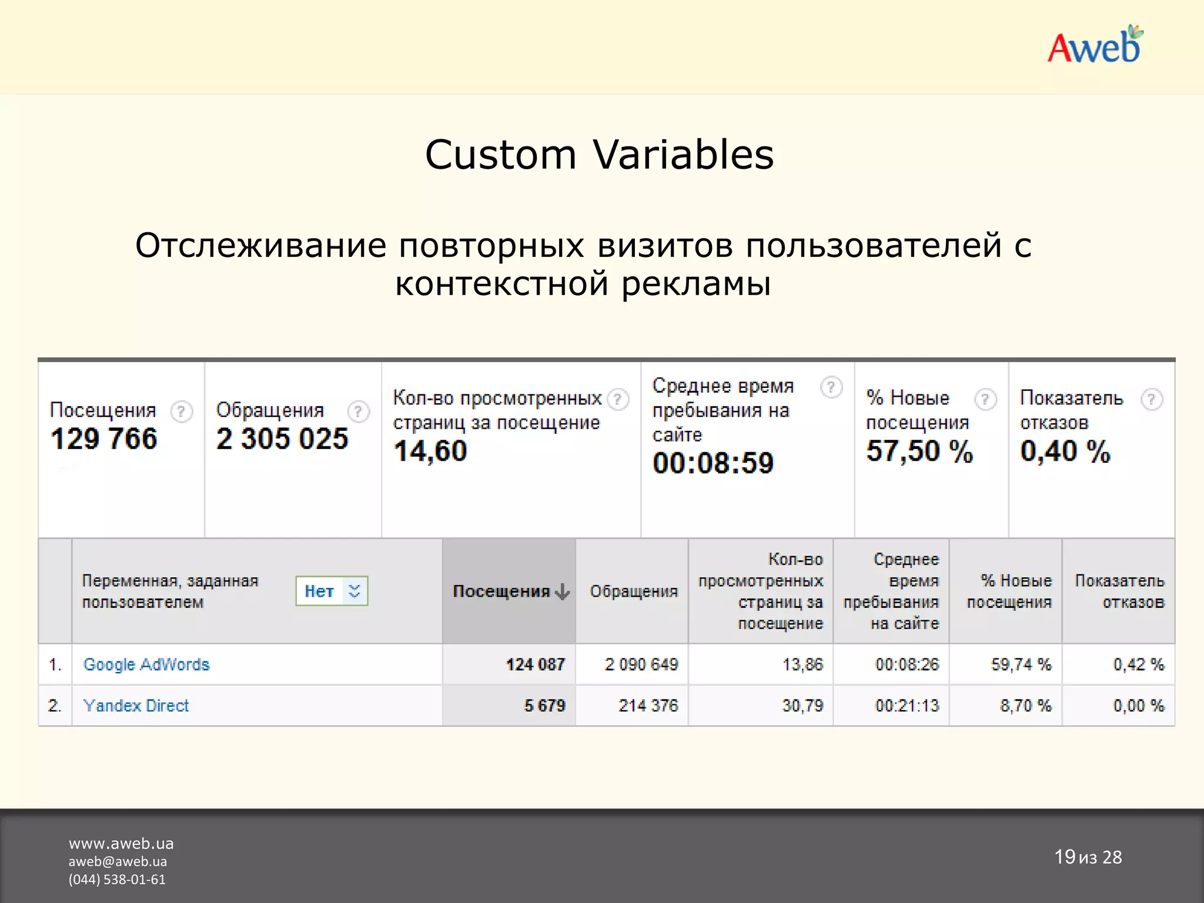Viewport: 1204px width, 903px height.
Task: Sort by Показатель отказов column header
Action: [1119, 591]
